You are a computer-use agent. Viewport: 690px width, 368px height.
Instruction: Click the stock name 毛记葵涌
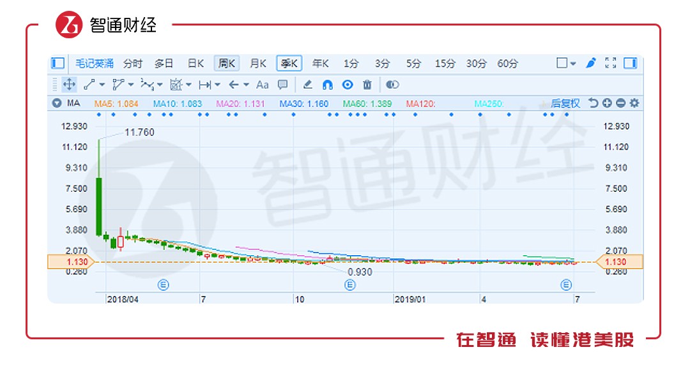(94, 64)
